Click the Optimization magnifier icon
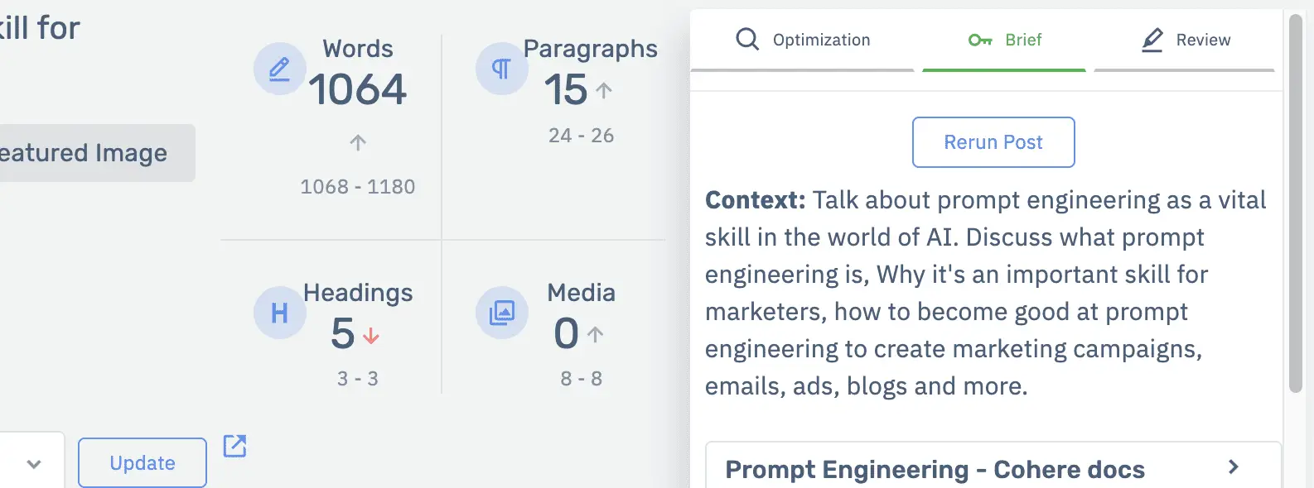 (x=747, y=39)
